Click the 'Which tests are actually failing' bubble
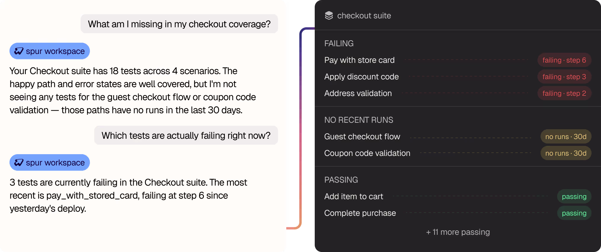 coord(186,135)
